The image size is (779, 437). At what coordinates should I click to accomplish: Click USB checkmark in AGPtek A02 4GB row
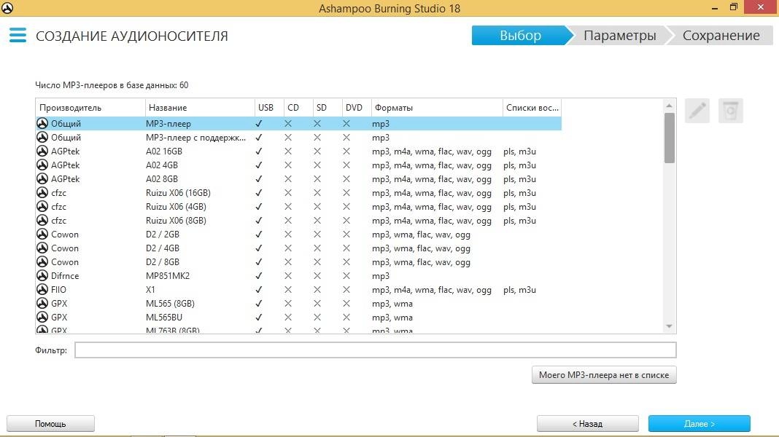pyautogui.click(x=258, y=165)
